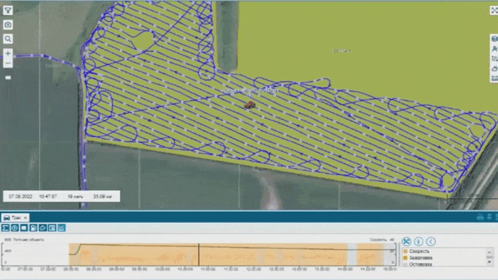Click the sigma summary icon in track toolbar

tap(5, 228)
